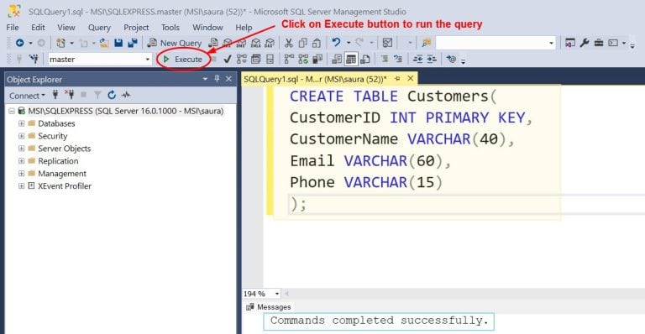Refresh the Object Explorer tree
Screen dimensions: 645x334
pyautogui.click(x=112, y=96)
